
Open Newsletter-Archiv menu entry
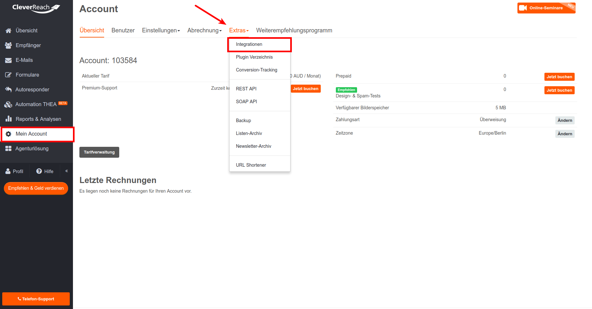(x=260, y=146)
